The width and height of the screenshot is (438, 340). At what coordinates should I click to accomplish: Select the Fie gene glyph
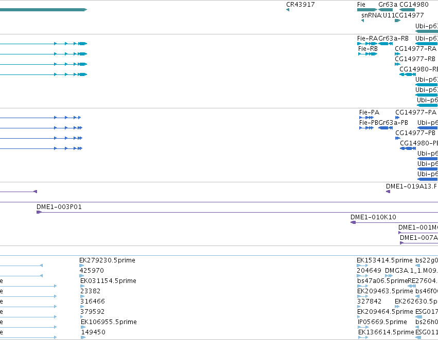(x=367, y=10)
